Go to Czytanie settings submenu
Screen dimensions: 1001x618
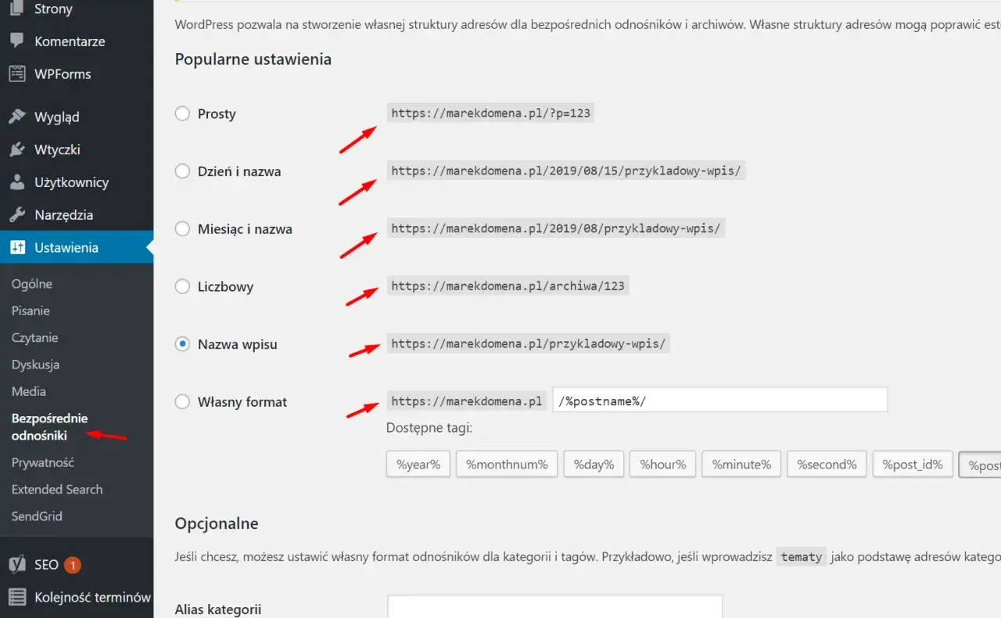point(35,338)
